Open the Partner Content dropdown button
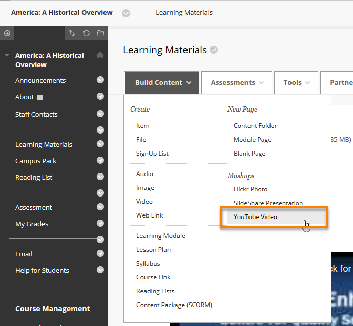Image resolution: width=353 pixels, height=326 pixels. 337,82
